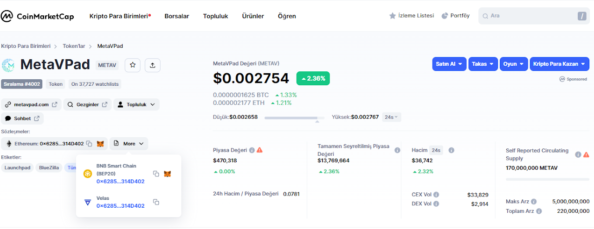The image size is (594, 229).
Task: Click the $470,318 market cap value
Action: tap(225, 160)
